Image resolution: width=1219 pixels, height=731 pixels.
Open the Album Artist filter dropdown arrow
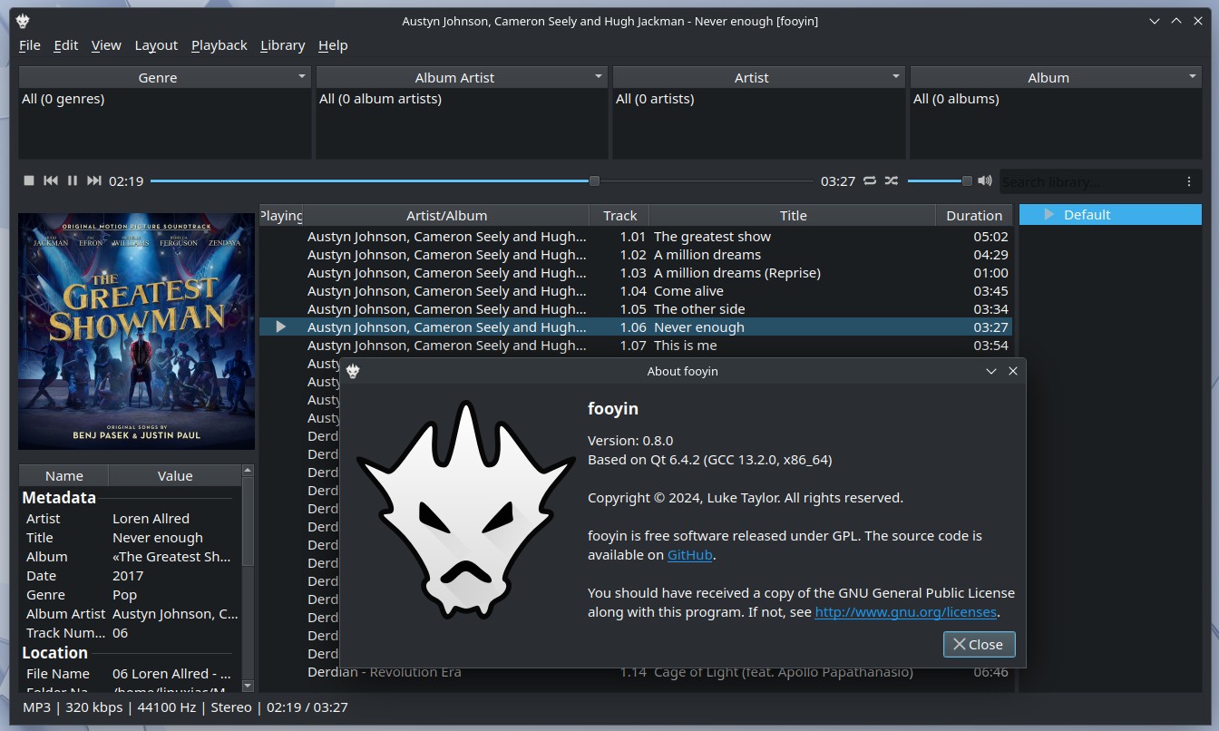point(599,77)
